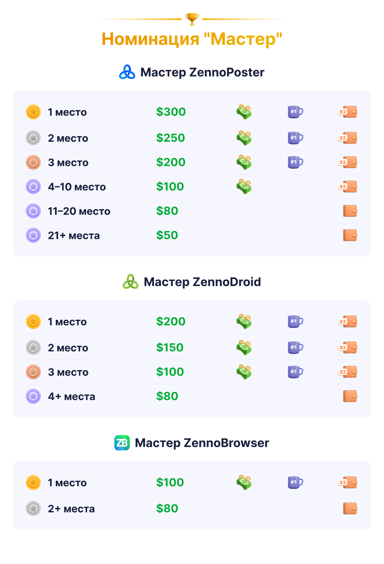Click purple medal for 21+ места
The height and width of the screenshot is (564, 384).
[x=33, y=235]
